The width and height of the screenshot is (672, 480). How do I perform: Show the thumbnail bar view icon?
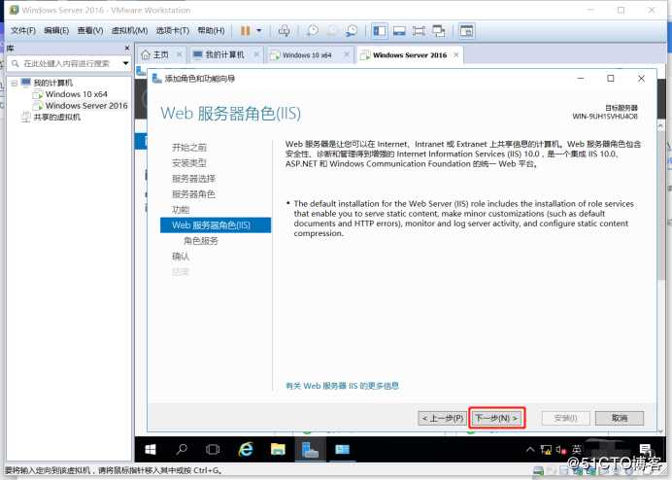click(x=399, y=31)
